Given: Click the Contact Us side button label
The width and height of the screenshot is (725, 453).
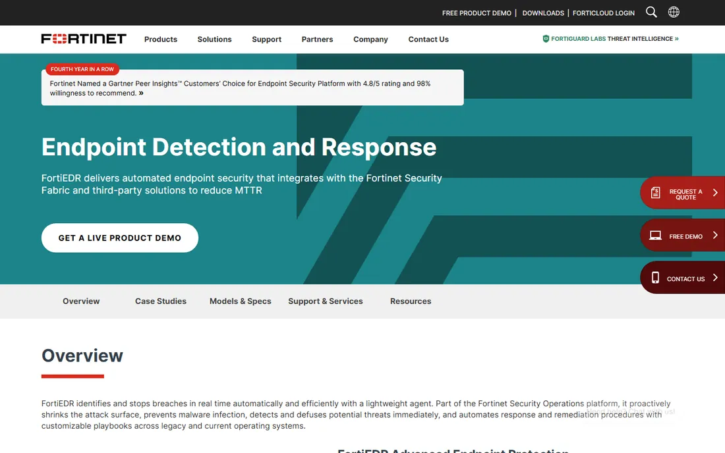Looking at the screenshot, I should pos(685,279).
